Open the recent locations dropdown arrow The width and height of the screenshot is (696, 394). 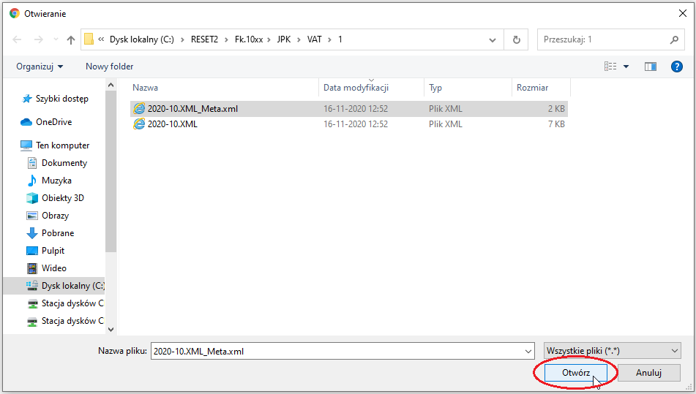pyautogui.click(x=56, y=39)
